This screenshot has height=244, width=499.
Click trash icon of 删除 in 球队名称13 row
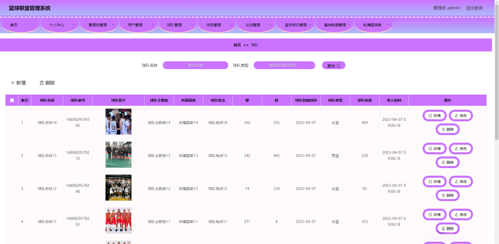[x=443, y=162]
